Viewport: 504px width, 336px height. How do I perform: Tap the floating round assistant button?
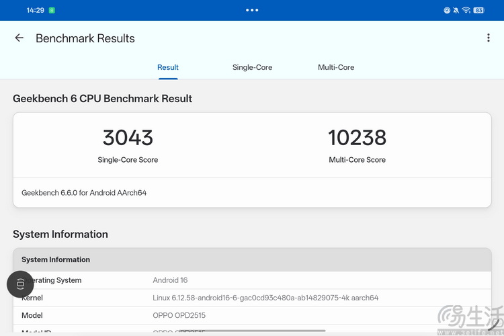coord(20,284)
